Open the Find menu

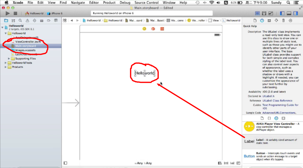point(63,2)
